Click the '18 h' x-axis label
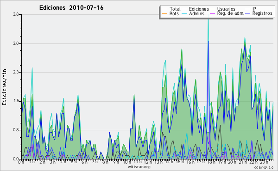 pyautogui.click(x=211, y=162)
